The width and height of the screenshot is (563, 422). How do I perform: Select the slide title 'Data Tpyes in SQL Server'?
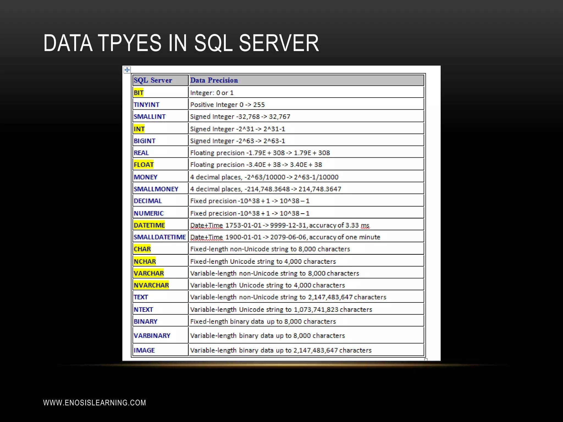point(181,43)
